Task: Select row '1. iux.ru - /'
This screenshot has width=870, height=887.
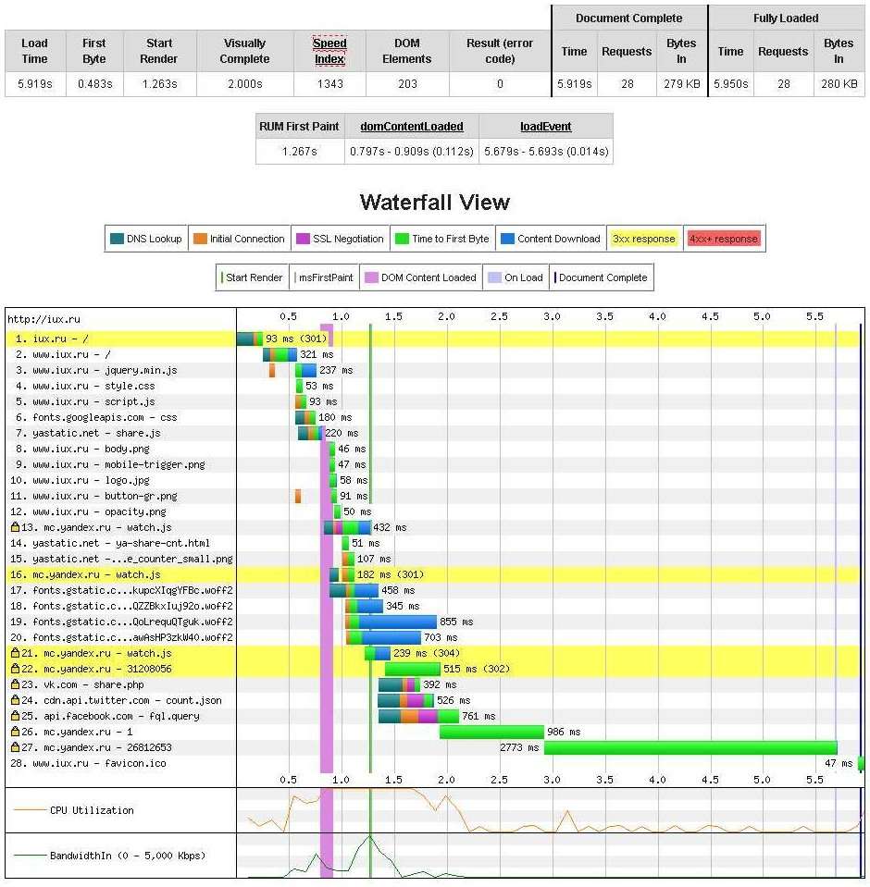Action: pos(433,339)
